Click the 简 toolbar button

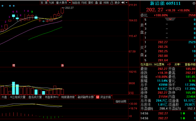point(46,3)
